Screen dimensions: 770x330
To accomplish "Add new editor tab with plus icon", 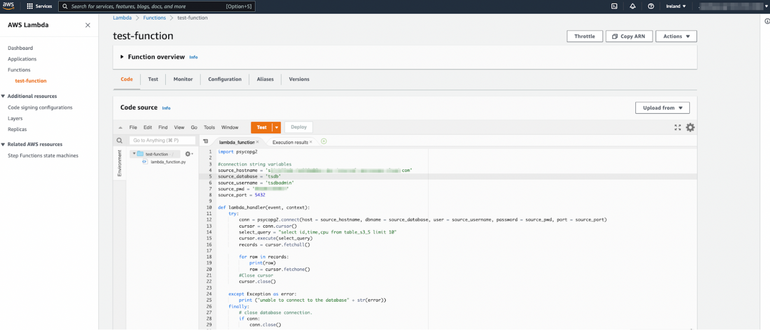I will [324, 141].
